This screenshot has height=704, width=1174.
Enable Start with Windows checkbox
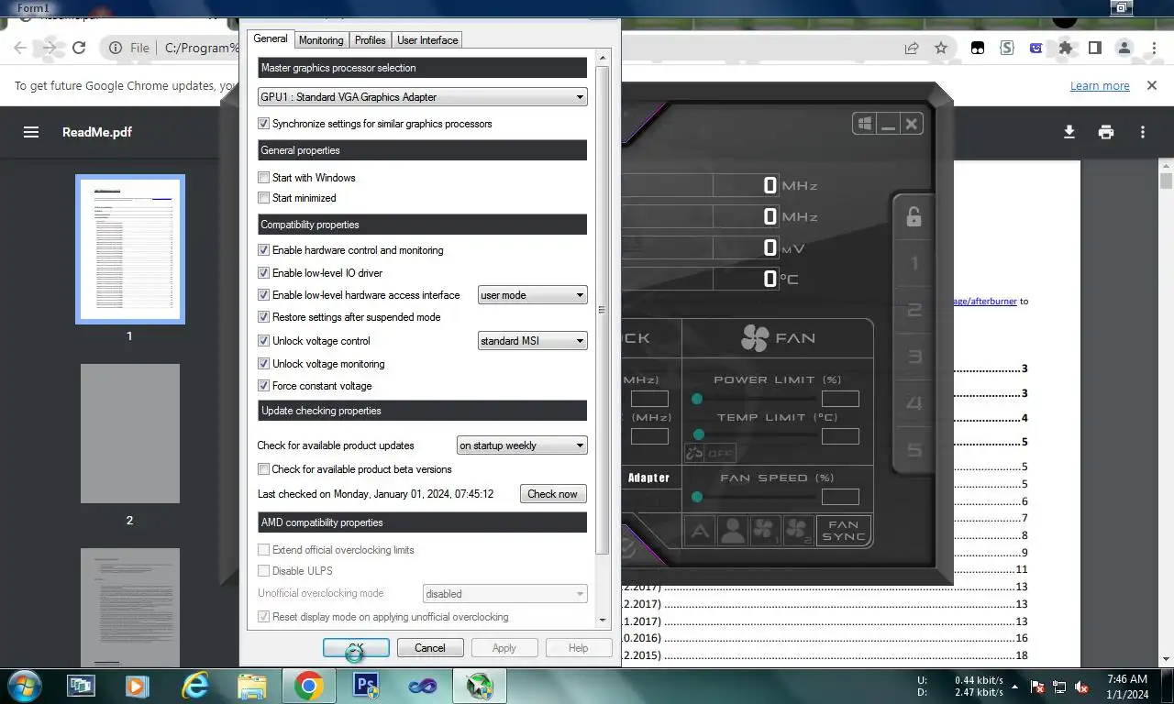(264, 178)
